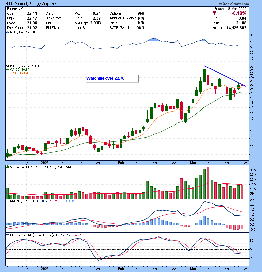Click the Volume value 14,125,383
262x272 pixels.
pyautogui.click(x=236, y=28)
